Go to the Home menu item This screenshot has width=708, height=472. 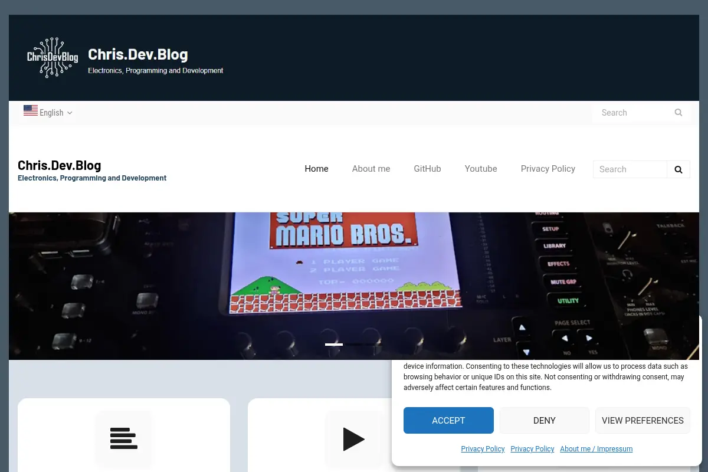[x=316, y=169]
